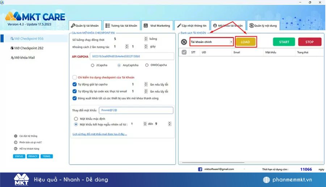Click the API CAPCHA key input field
326x187 pixels.
tap(132, 56)
